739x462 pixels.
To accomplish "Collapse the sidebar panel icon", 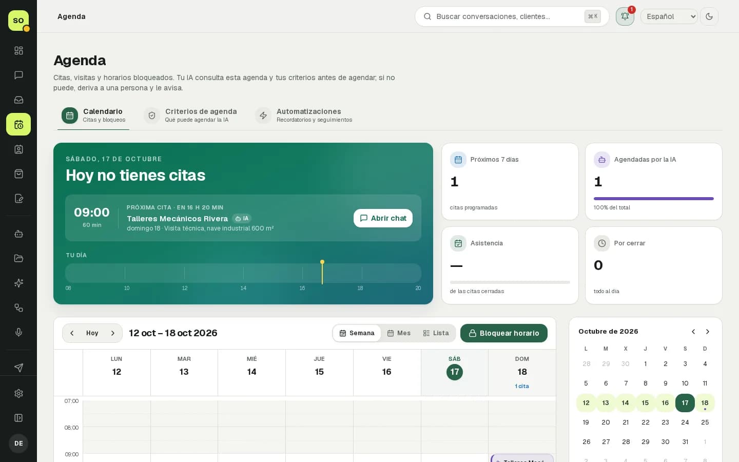I will (18, 418).
